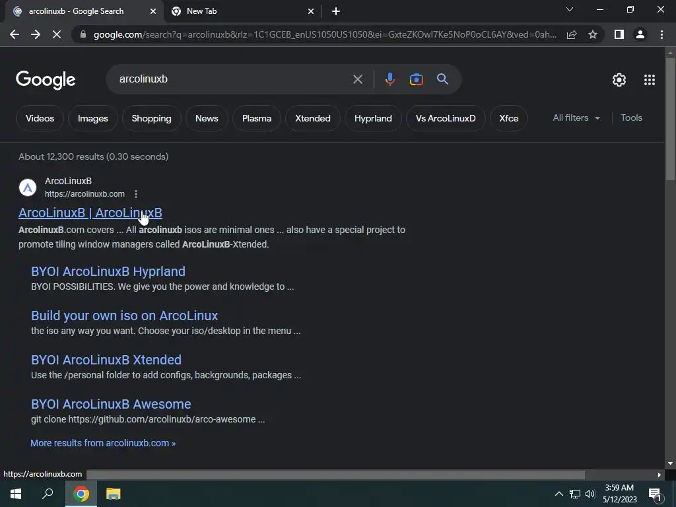676x507 pixels.
Task: Close the New Tab tab
Action: (x=311, y=11)
